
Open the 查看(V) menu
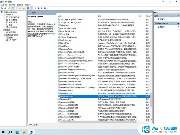click(20, 5)
